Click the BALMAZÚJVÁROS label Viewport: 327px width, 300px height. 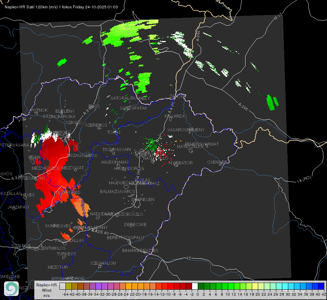coord(118,191)
